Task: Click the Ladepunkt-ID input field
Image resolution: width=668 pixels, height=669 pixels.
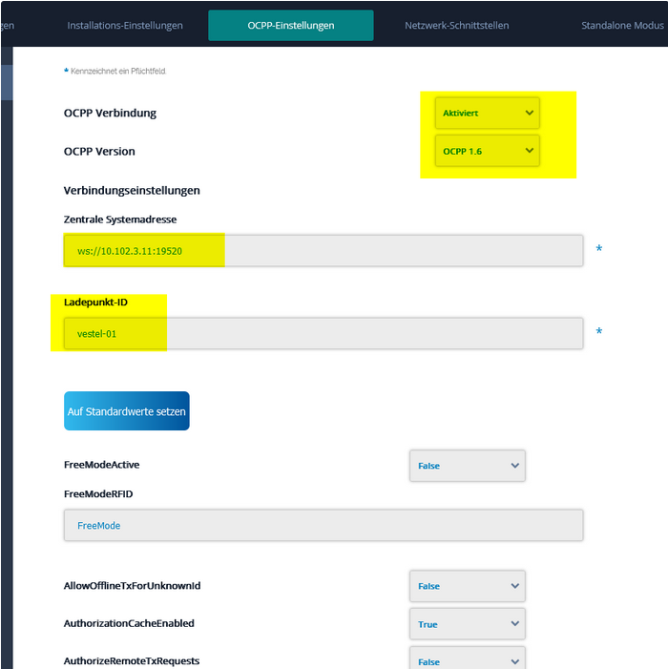Action: 324,333
